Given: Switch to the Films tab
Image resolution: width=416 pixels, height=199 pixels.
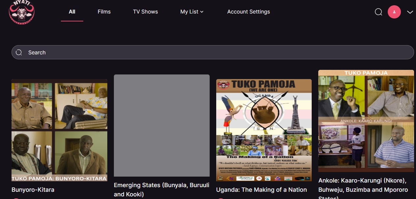Looking at the screenshot, I should (x=104, y=12).
